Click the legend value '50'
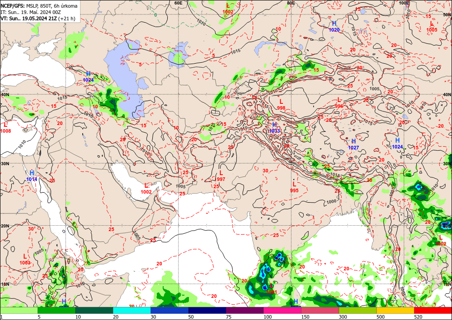452x320 pixels. (x=191, y=317)
